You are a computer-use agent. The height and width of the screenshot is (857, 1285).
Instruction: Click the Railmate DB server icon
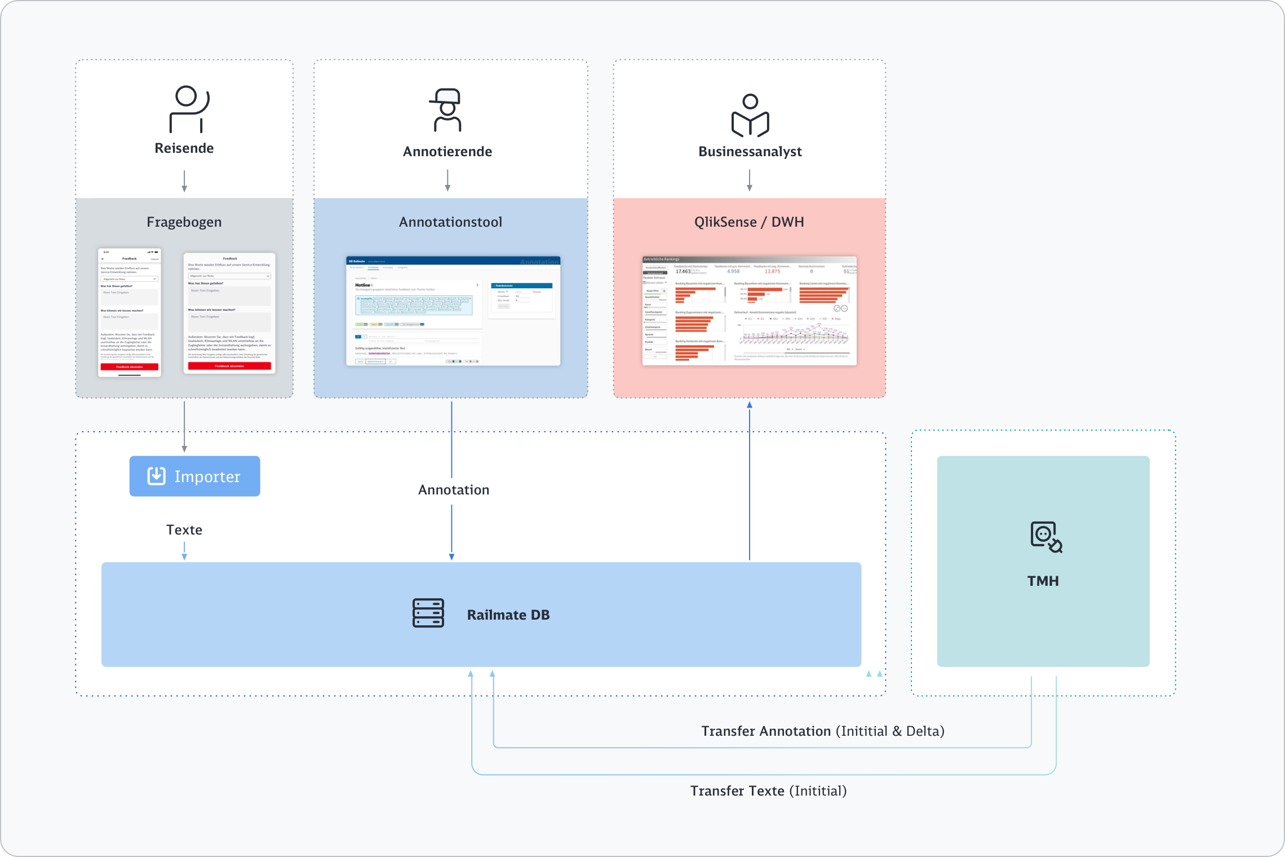(x=428, y=613)
